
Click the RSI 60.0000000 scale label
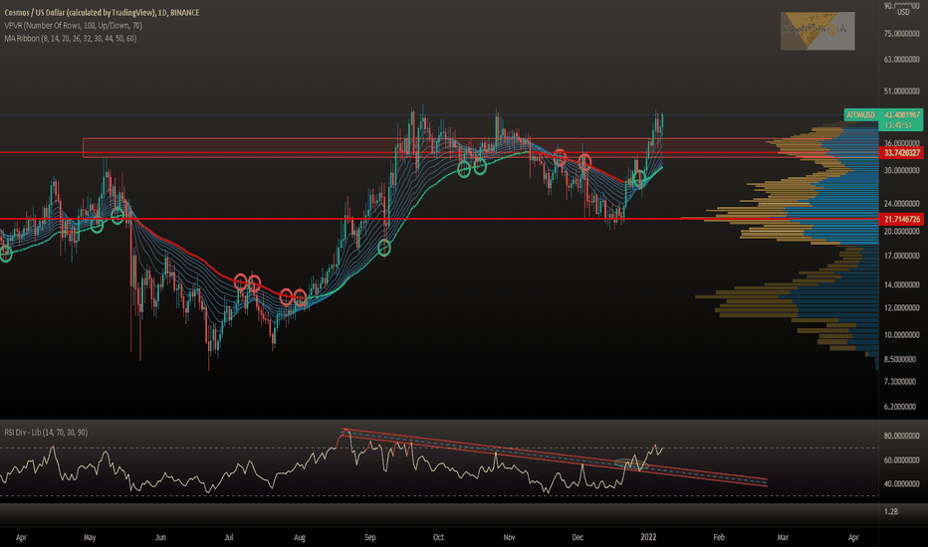tap(901, 460)
